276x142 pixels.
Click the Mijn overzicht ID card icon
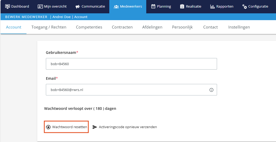pyautogui.click(x=40, y=7)
